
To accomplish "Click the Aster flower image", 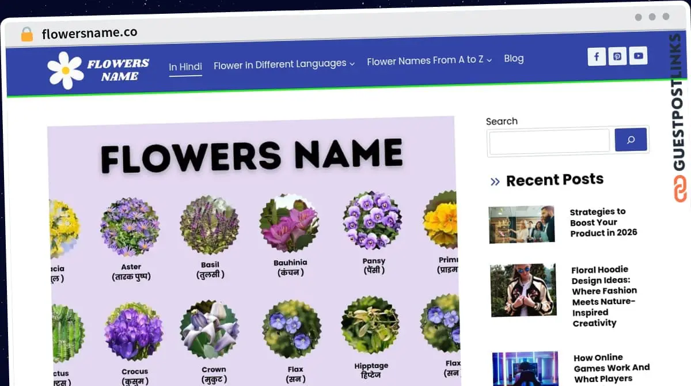I will (130, 228).
